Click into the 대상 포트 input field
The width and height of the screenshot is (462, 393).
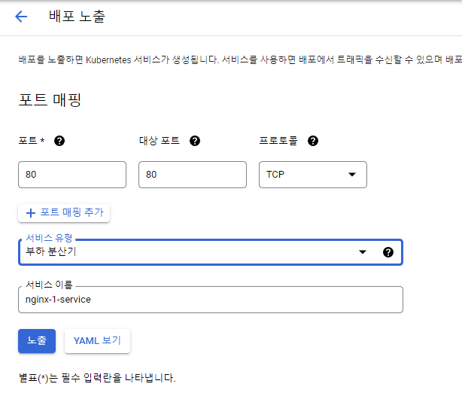pyautogui.click(x=192, y=175)
